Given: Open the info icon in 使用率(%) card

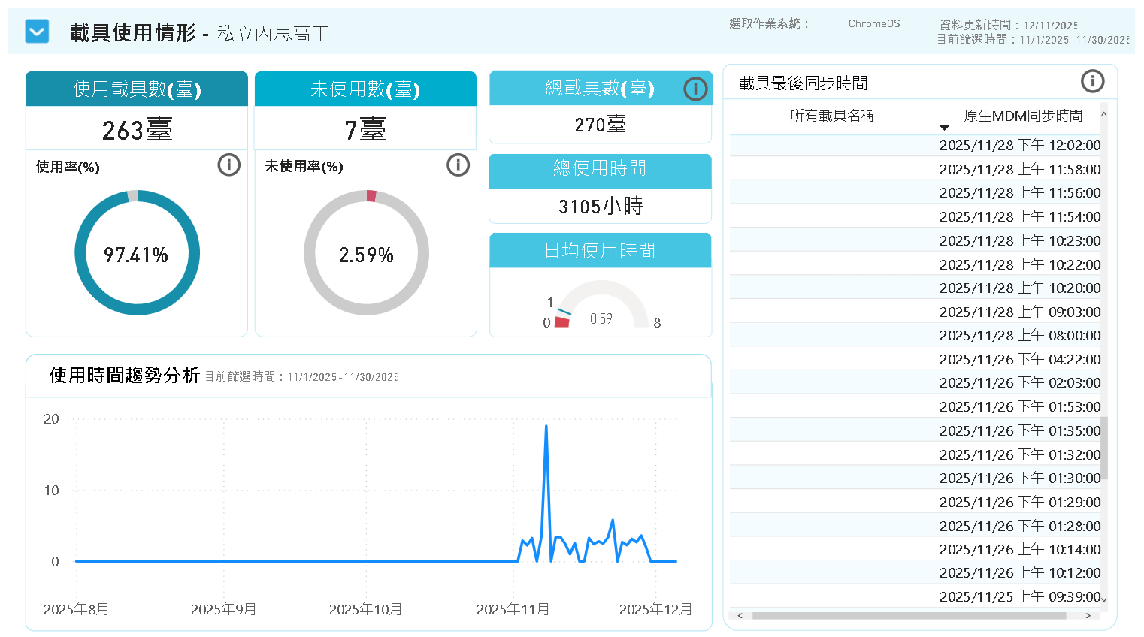Looking at the screenshot, I should pyautogui.click(x=229, y=165).
